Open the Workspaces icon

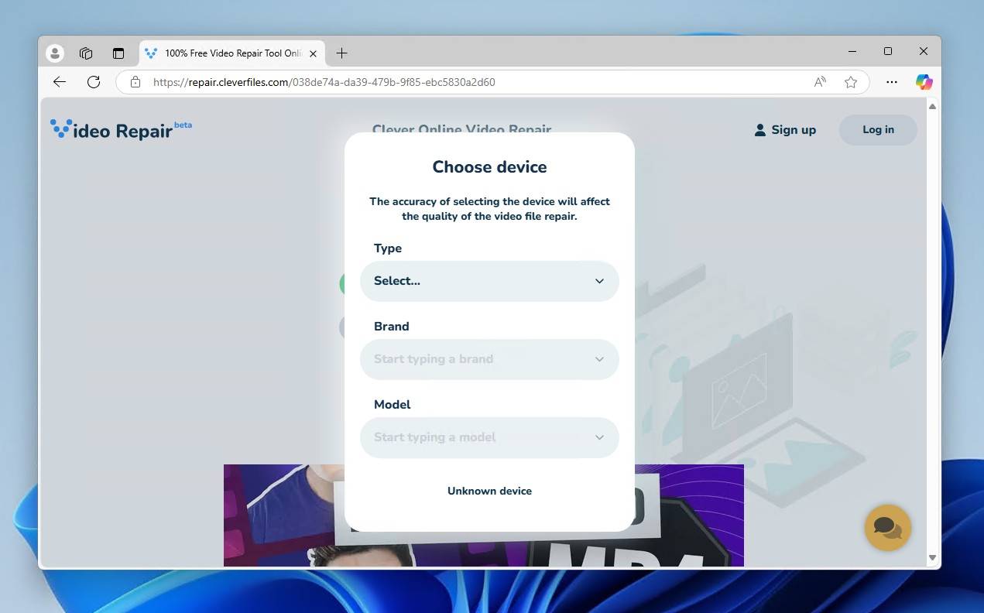coord(86,53)
